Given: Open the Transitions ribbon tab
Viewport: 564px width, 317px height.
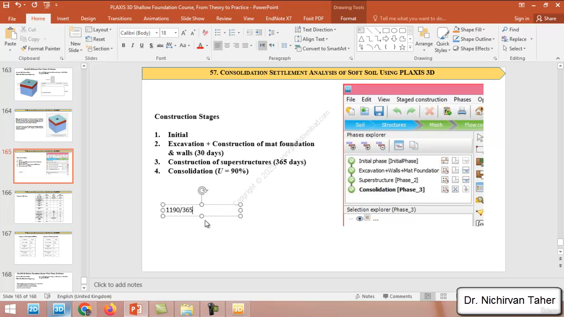Looking at the screenshot, I should pyautogui.click(x=119, y=18).
